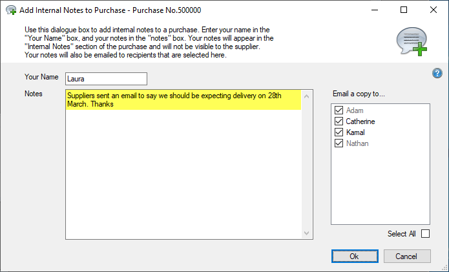Toggle Kamal's email copy checkbox
Image resolution: width=449 pixels, height=272 pixels.
click(x=339, y=132)
